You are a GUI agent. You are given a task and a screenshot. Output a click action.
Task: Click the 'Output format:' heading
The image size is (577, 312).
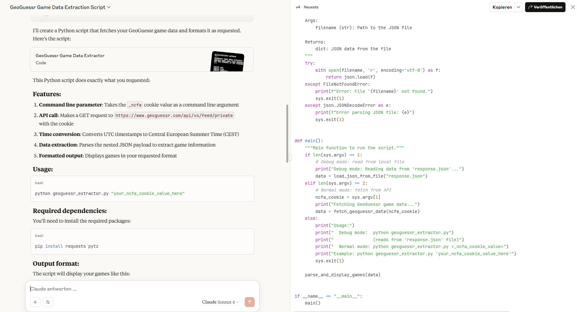click(x=56, y=264)
